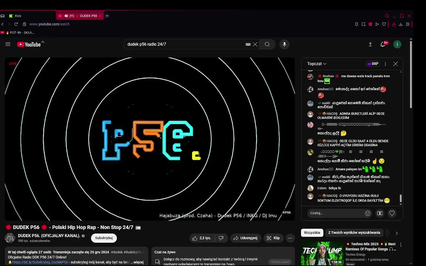The image size is (426, 266).
Task: Open more actions ellipsis beside Klip
Action: (x=290, y=238)
